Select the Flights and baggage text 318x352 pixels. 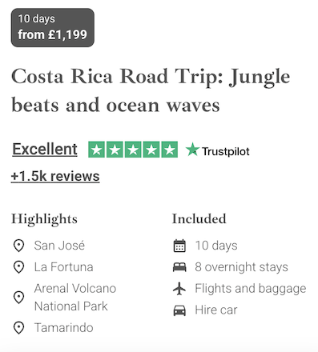pyautogui.click(x=251, y=289)
